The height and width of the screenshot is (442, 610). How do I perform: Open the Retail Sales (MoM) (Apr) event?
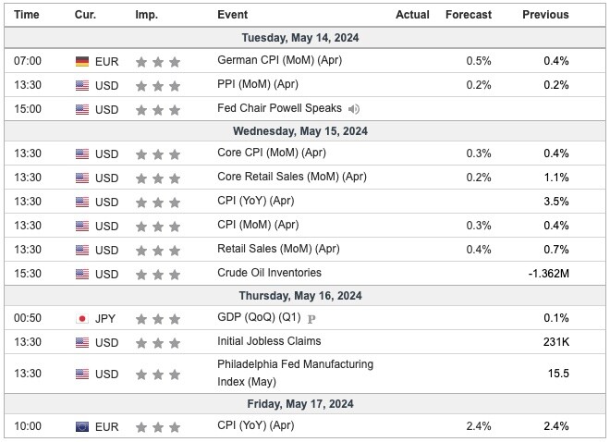pos(278,249)
